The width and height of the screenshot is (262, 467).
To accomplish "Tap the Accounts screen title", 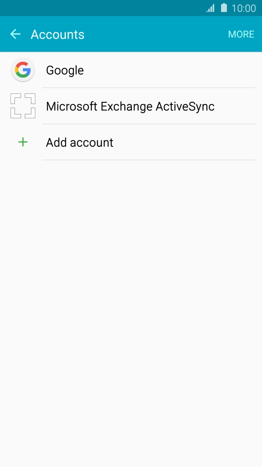I will pyautogui.click(x=57, y=34).
